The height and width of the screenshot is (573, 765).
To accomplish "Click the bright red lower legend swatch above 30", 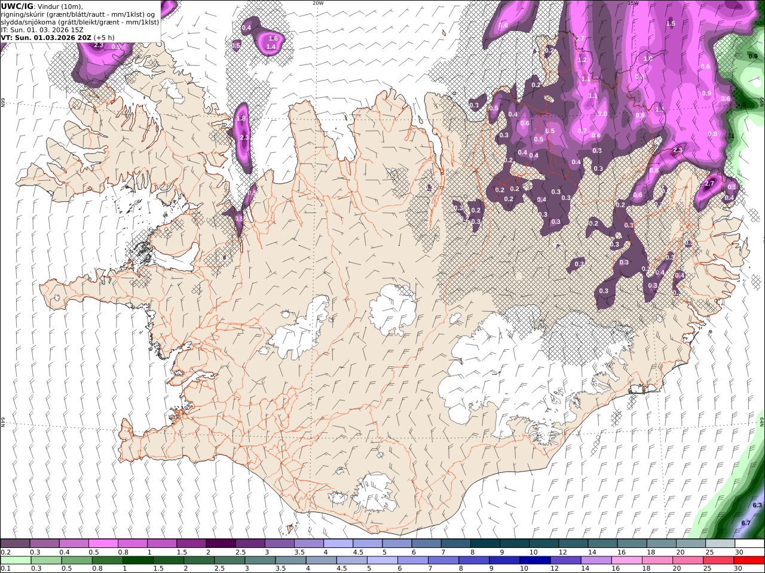I will pyautogui.click(x=748, y=560).
